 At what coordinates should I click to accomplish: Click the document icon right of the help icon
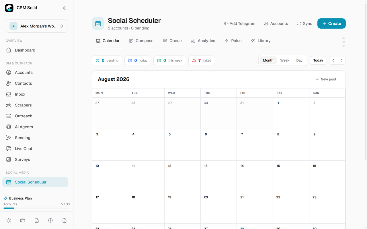(x=65, y=220)
